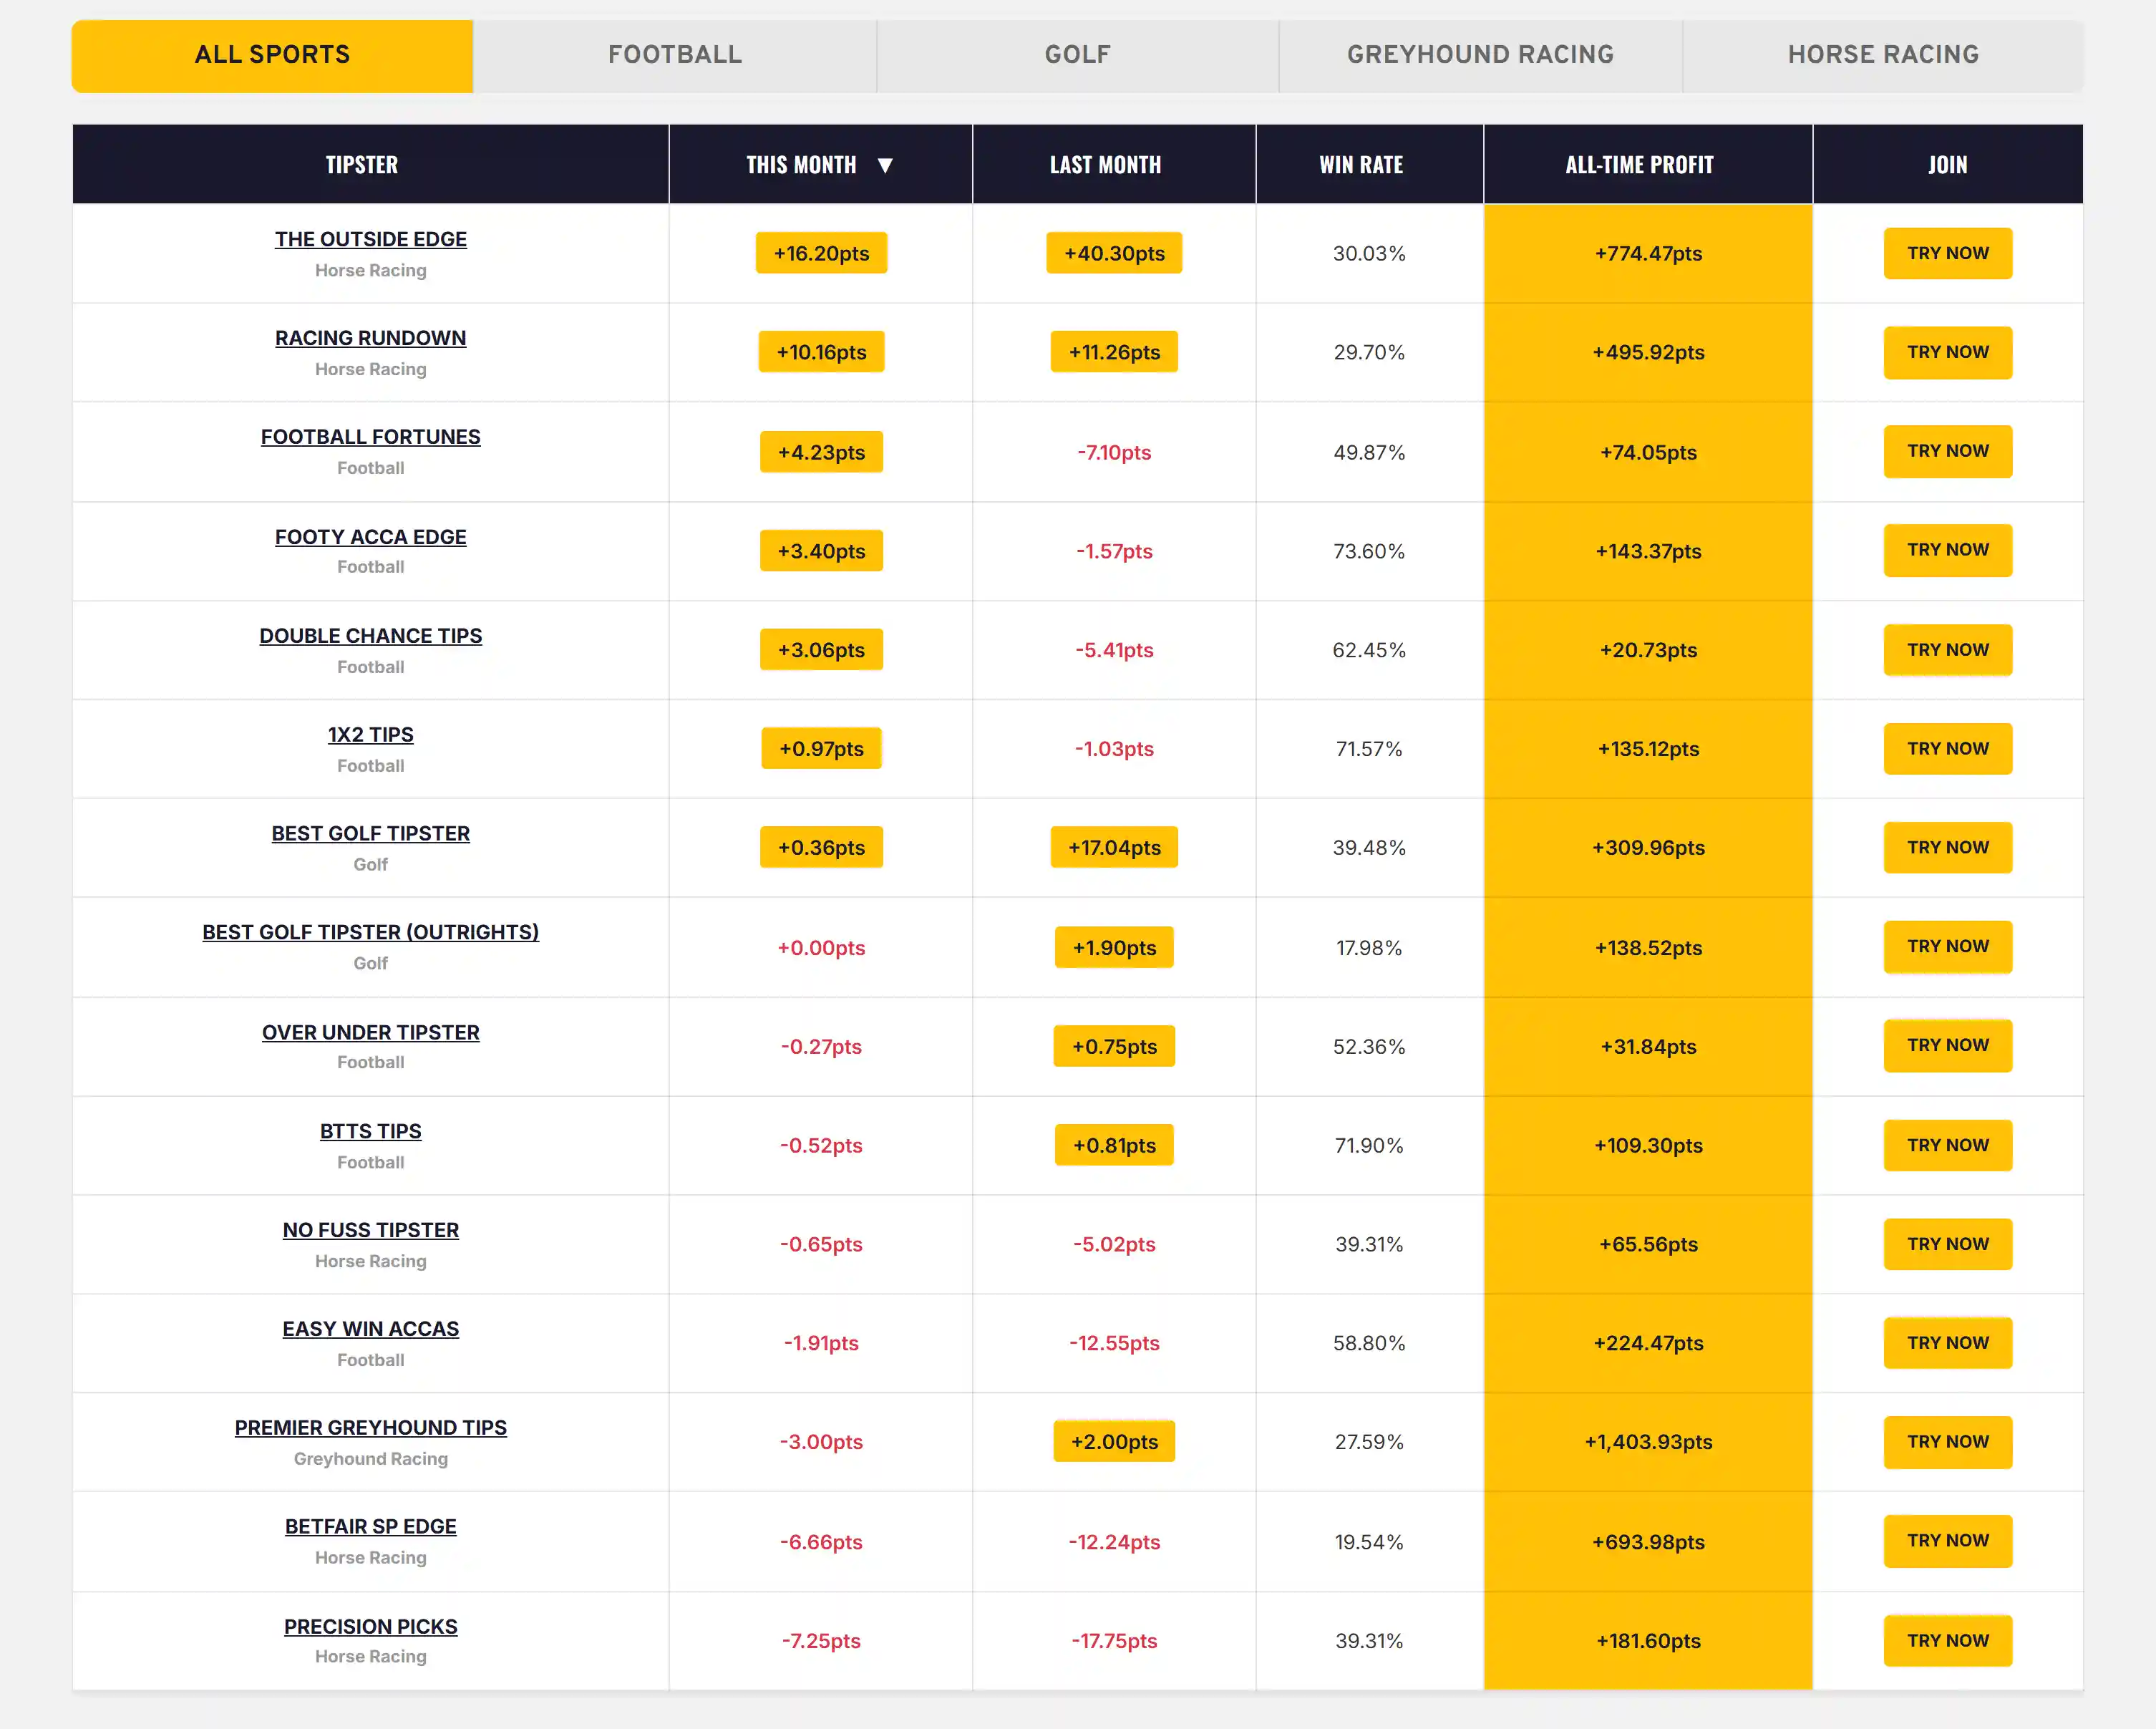The image size is (2156, 1729).
Task: Sort by Last Month column header
Action: [1105, 165]
